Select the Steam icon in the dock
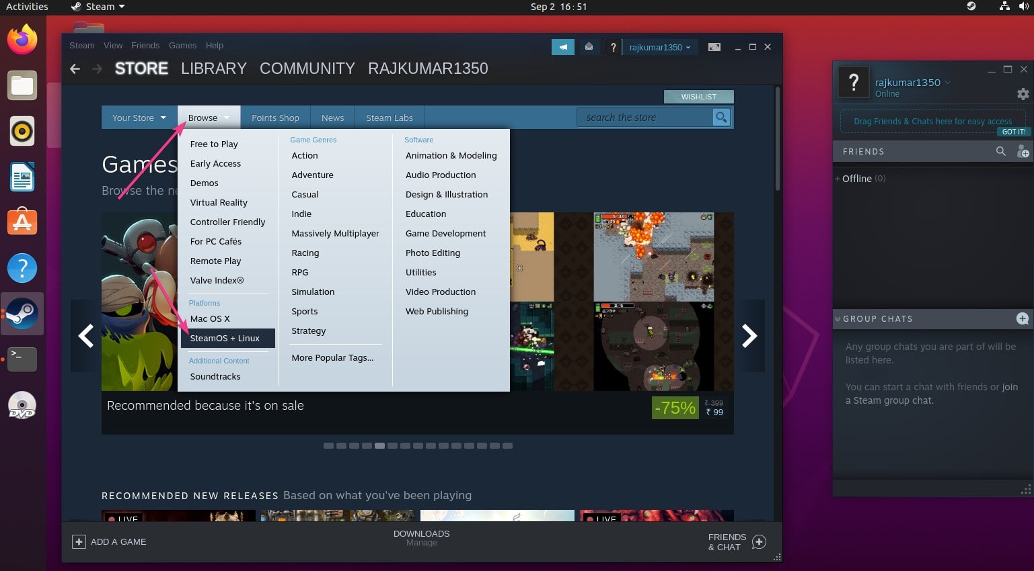Screen dimensions: 1034x571 (22, 314)
